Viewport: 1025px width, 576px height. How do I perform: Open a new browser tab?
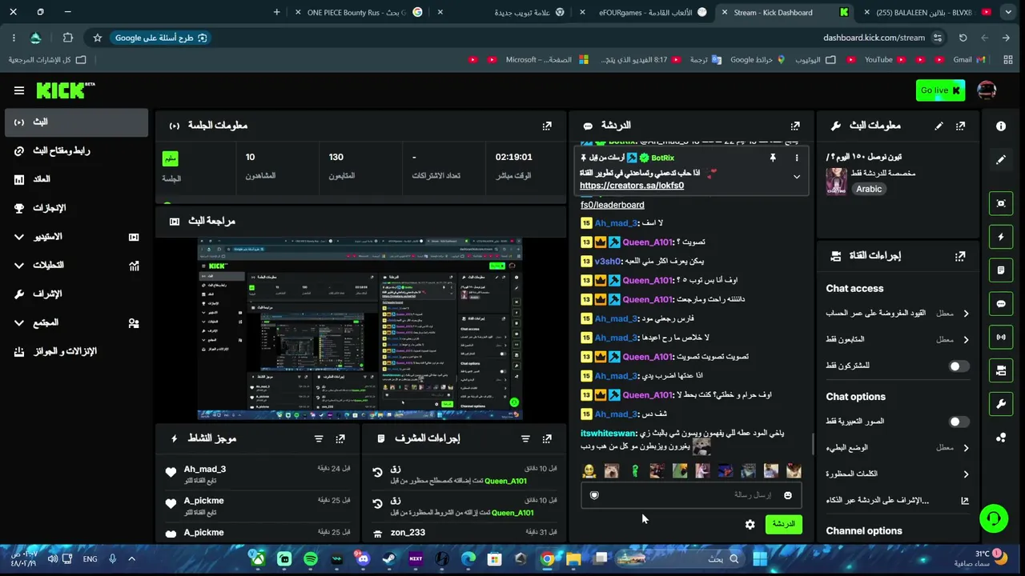click(x=276, y=12)
